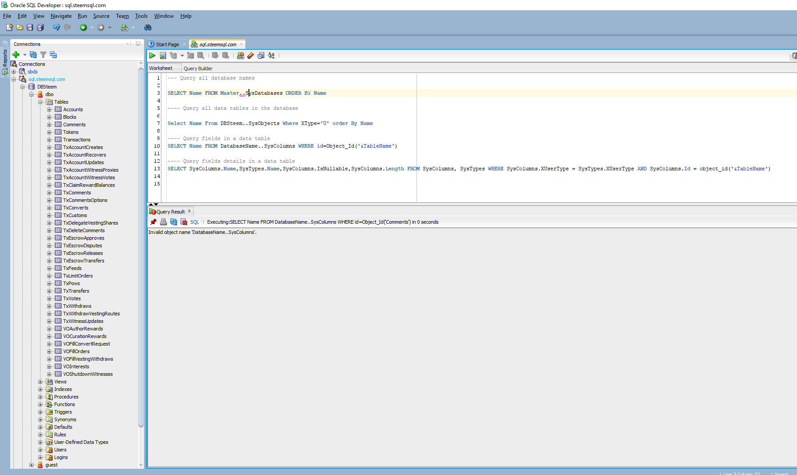Click the Open folder icon
797x475 pixels.
[20, 28]
